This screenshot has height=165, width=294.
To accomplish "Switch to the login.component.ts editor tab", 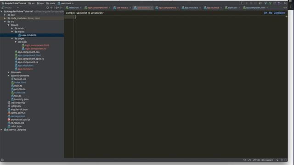I will tap(167, 8).
